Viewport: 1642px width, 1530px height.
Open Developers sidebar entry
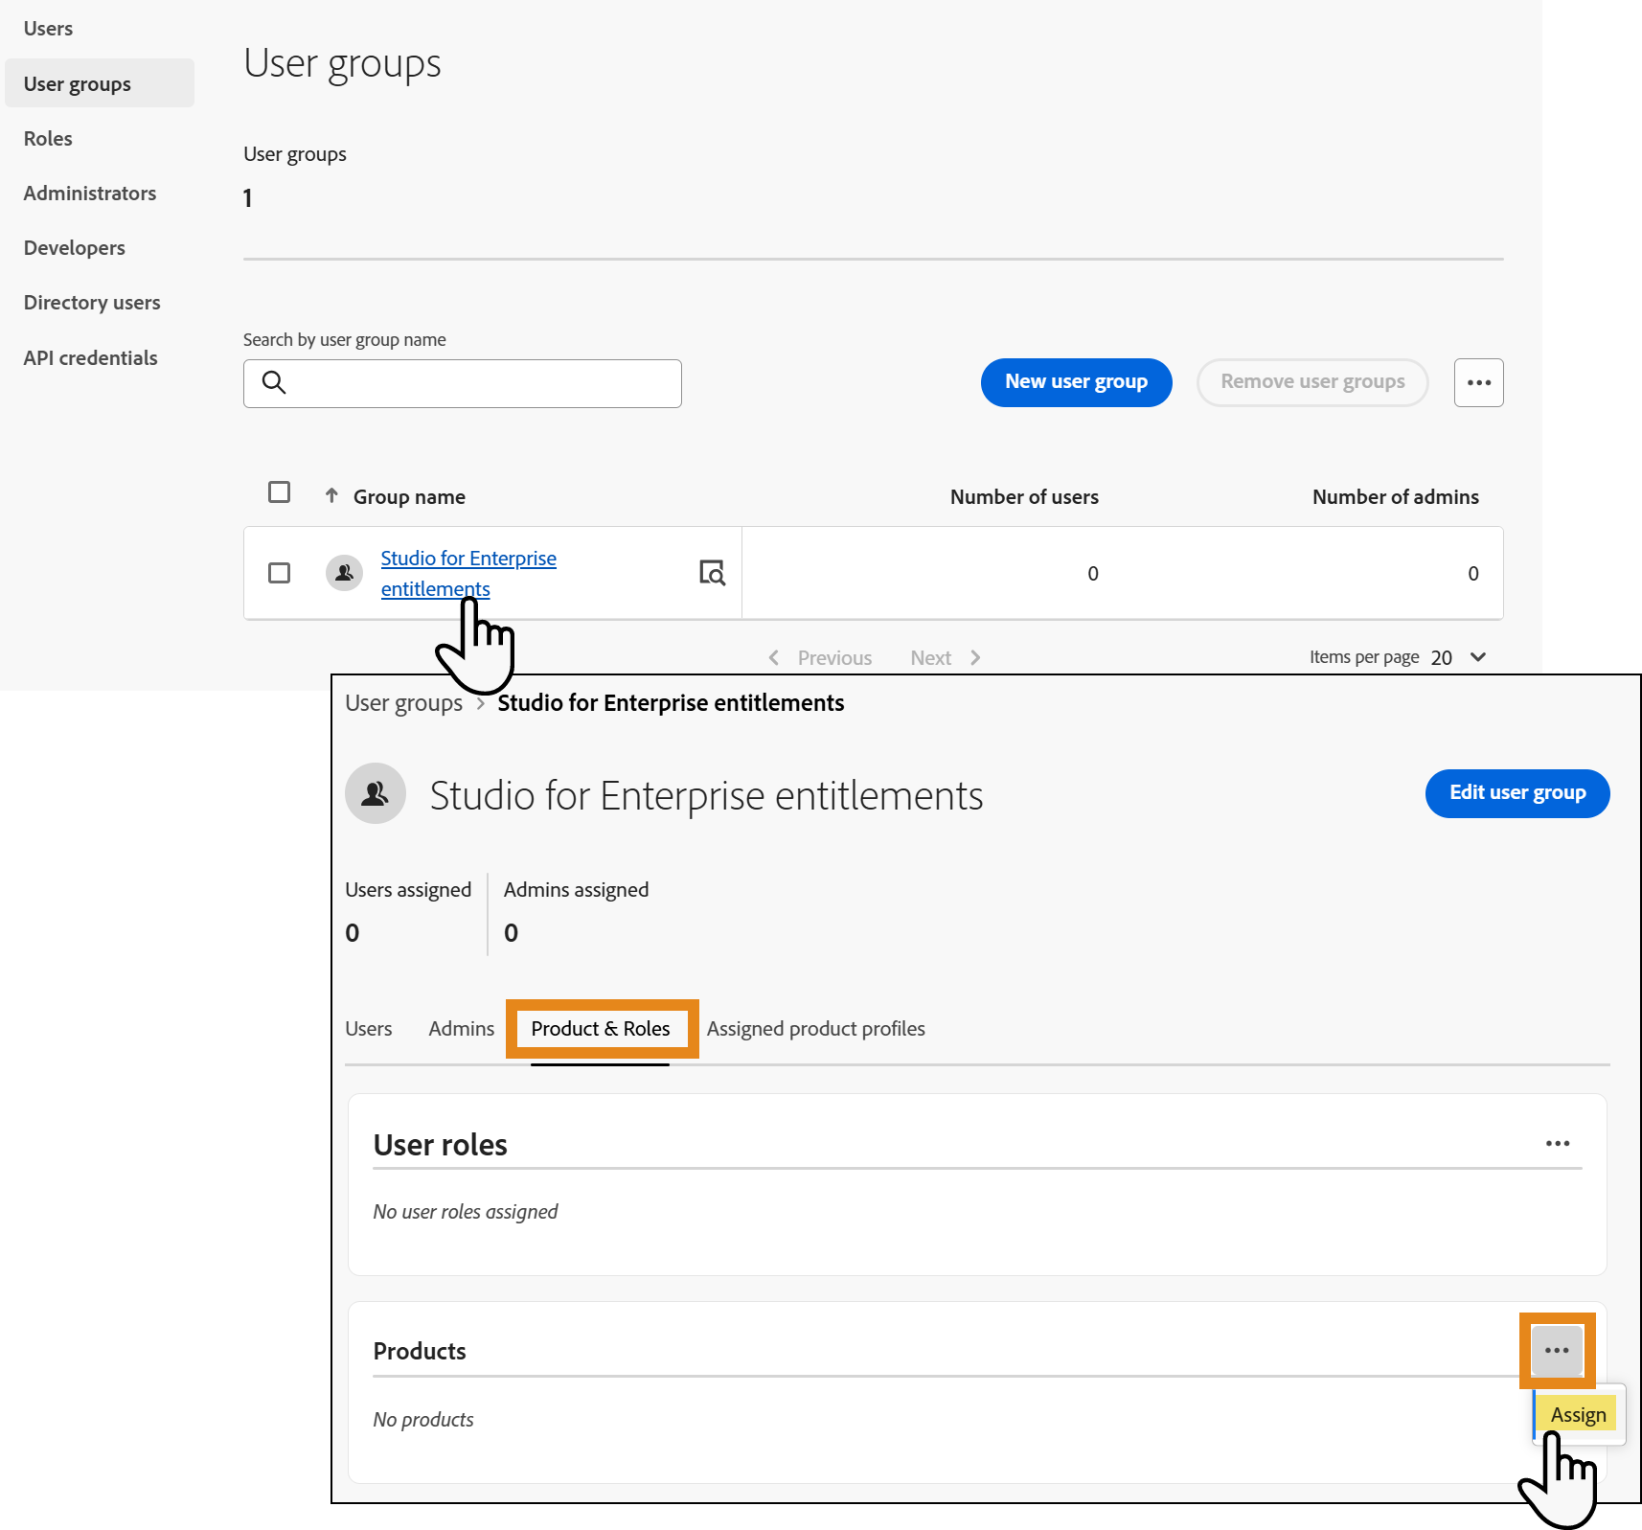pos(75,248)
